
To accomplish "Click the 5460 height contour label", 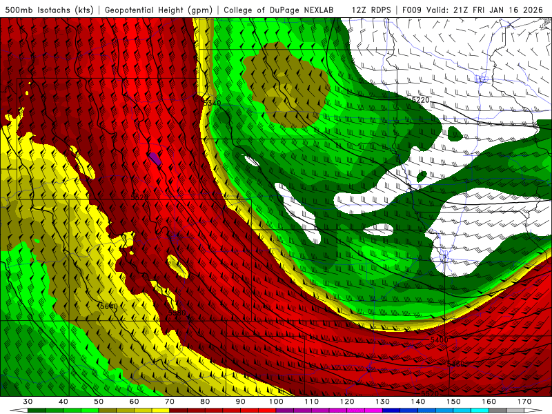I will 456,364.
